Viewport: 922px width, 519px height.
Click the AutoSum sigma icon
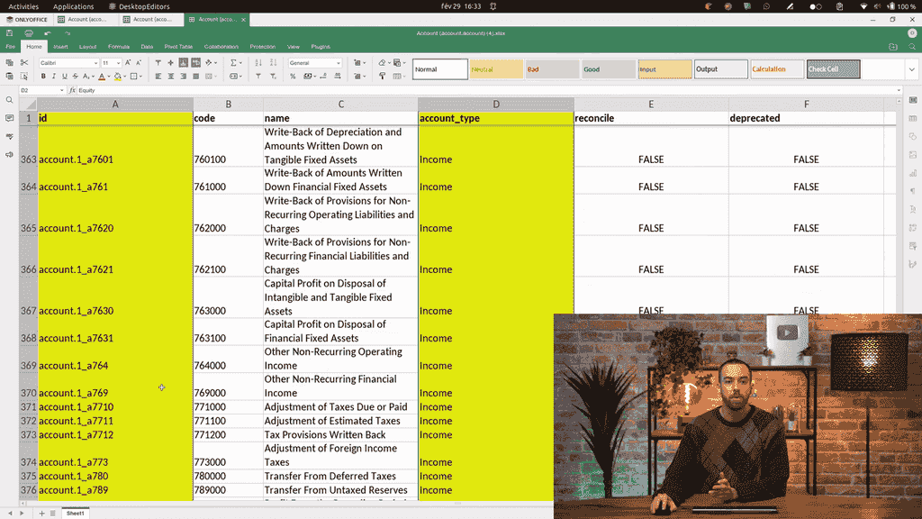(233, 63)
